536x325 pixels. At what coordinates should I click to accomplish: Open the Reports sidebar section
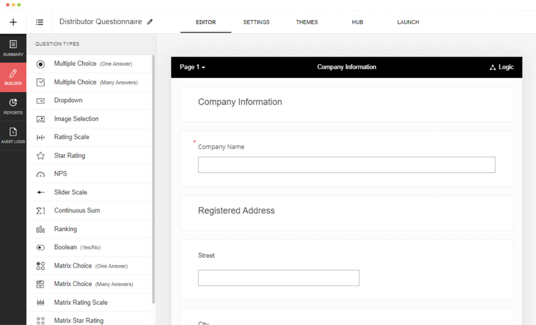13,106
